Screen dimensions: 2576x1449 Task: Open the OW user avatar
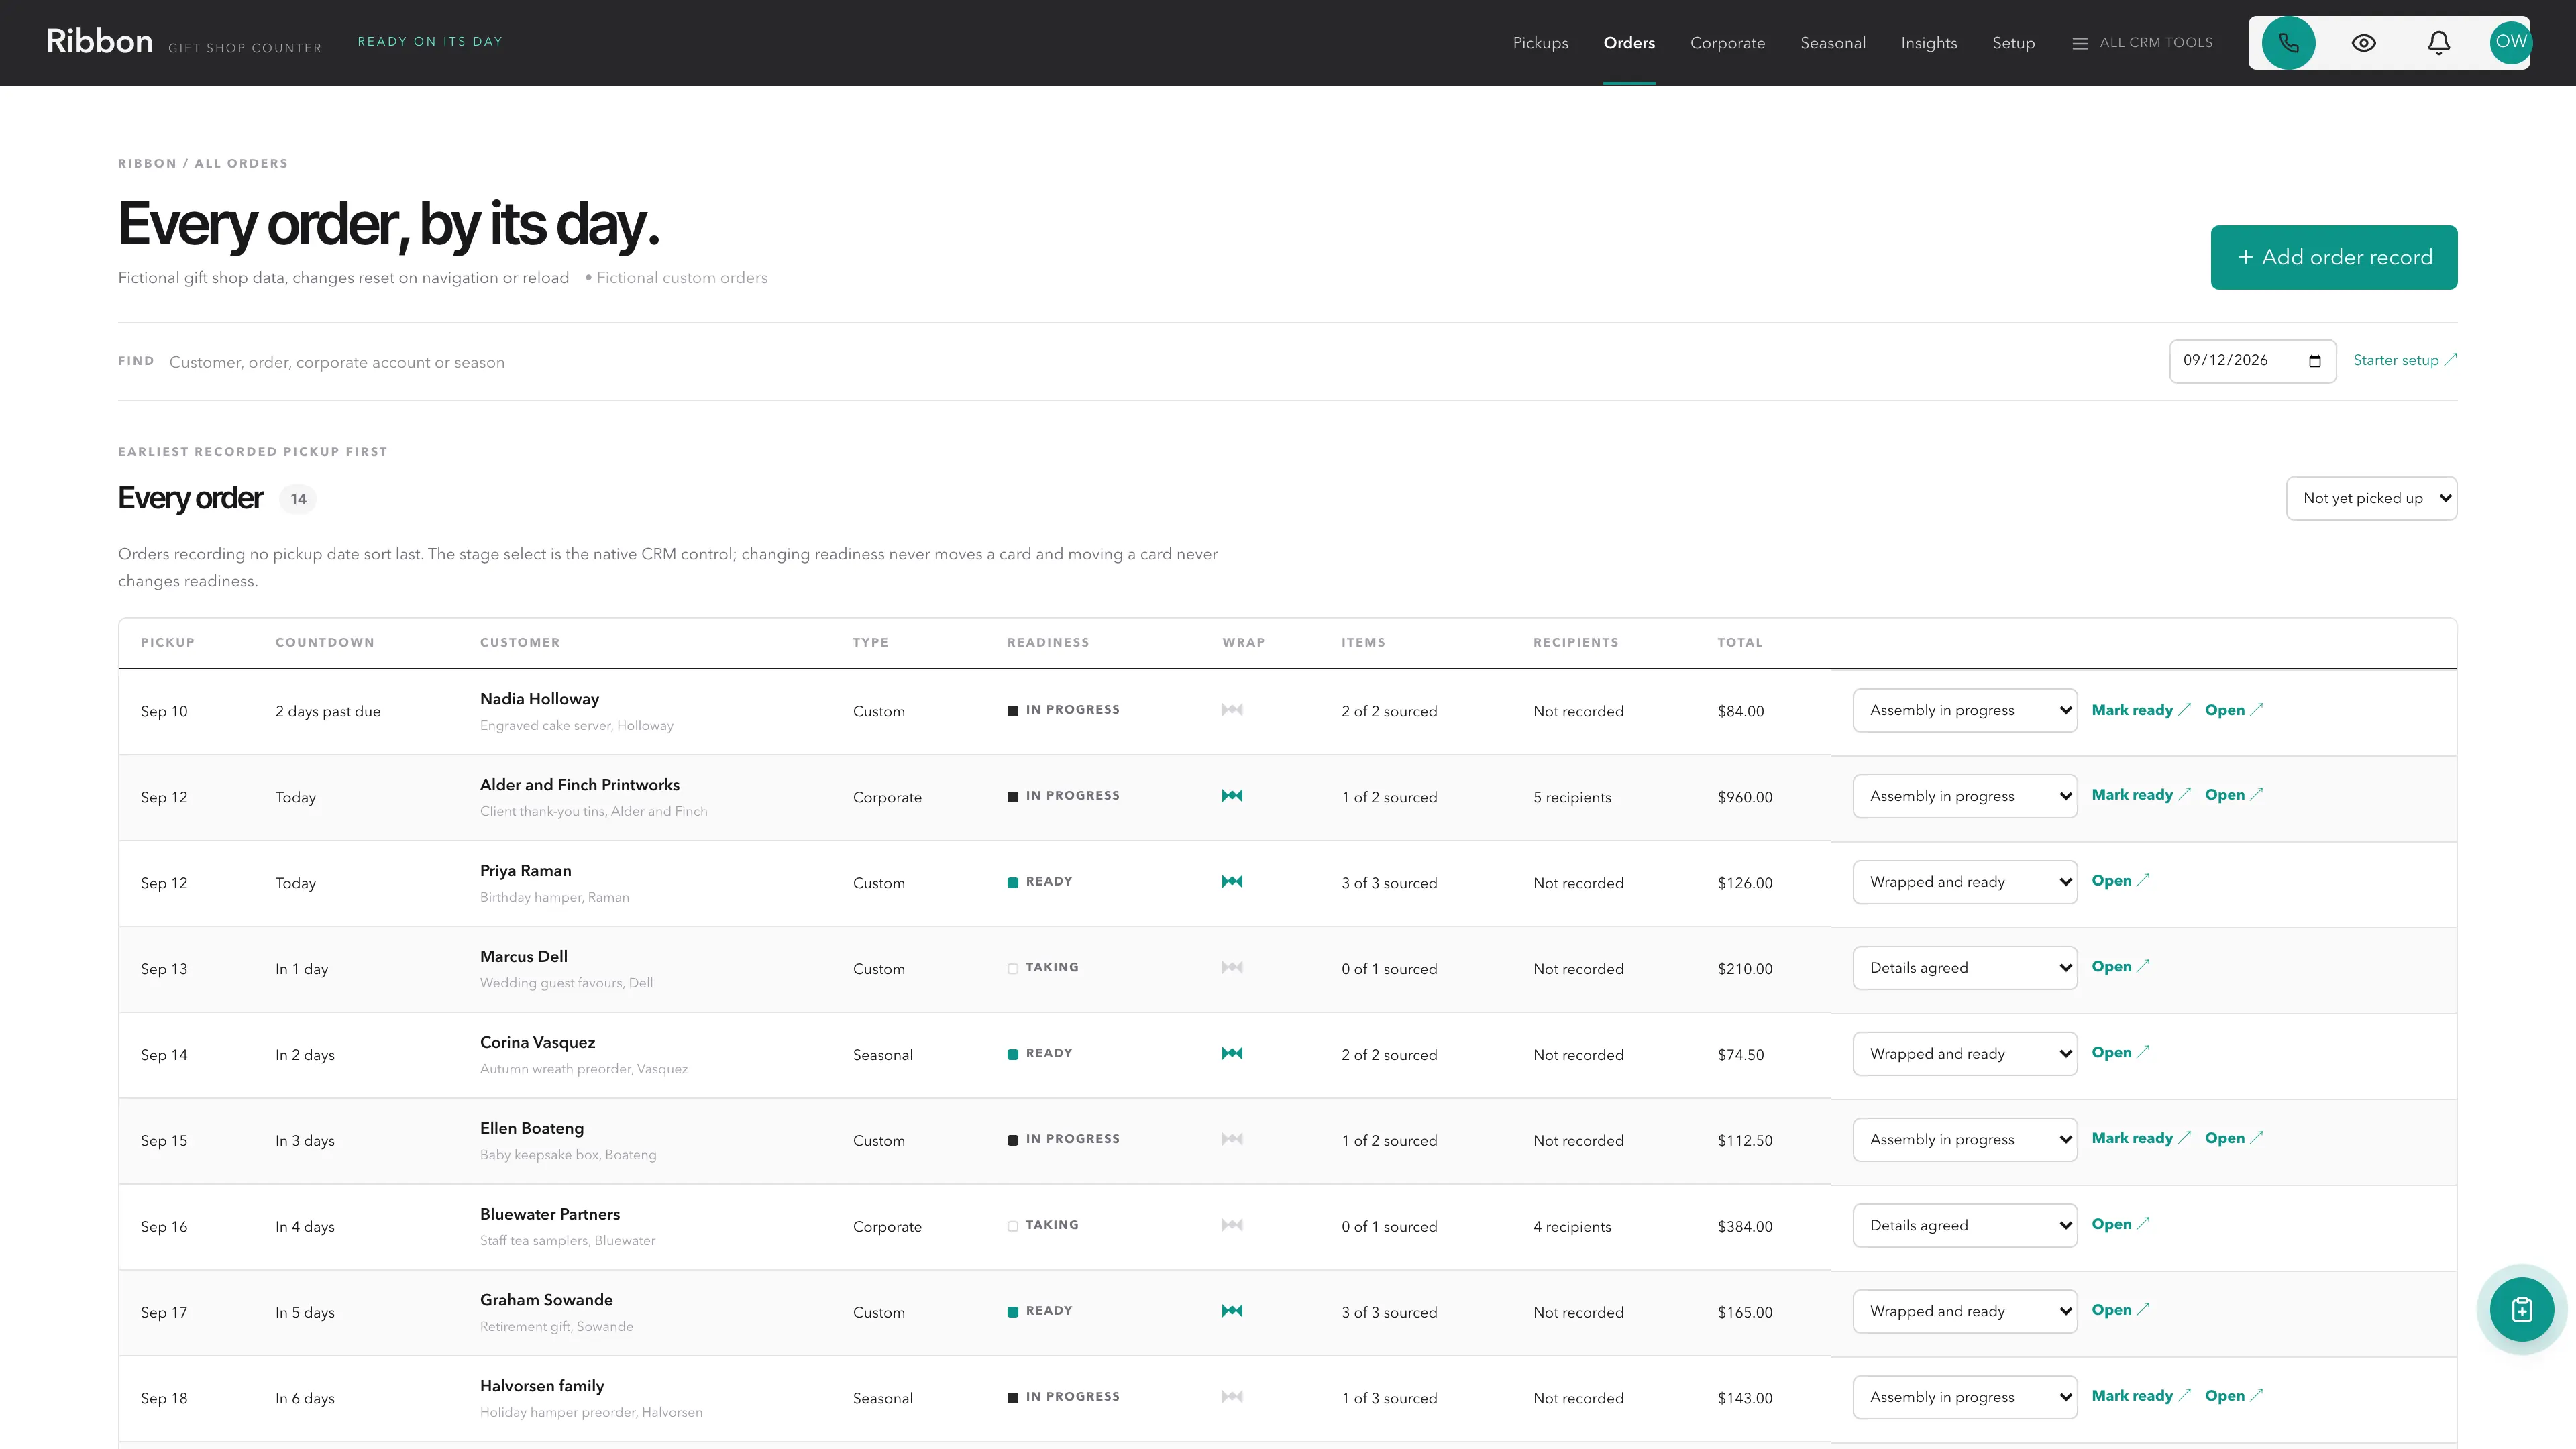pyautogui.click(x=2510, y=42)
